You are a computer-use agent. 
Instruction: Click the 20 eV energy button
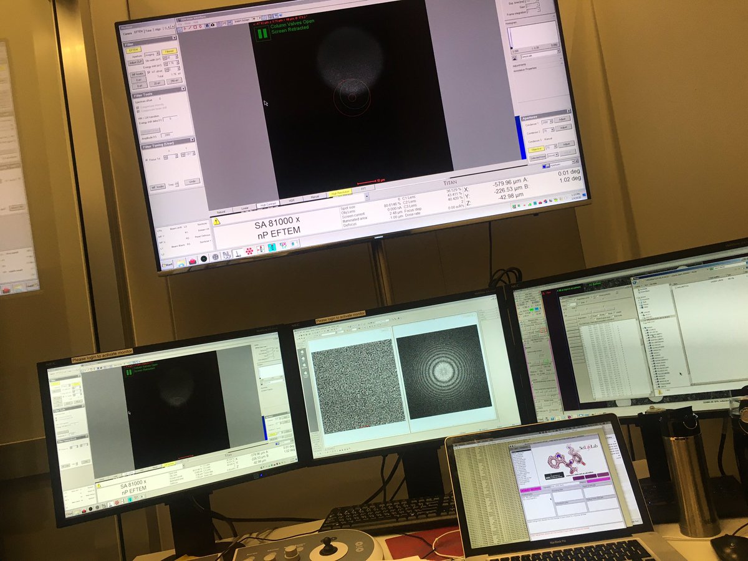click(x=156, y=84)
